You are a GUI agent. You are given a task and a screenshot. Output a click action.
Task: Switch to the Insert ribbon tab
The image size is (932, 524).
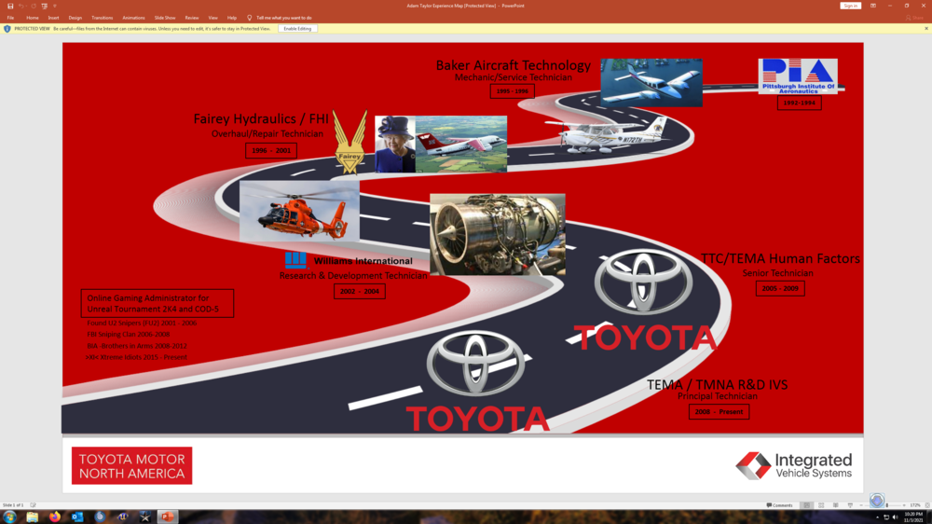pyautogui.click(x=53, y=18)
